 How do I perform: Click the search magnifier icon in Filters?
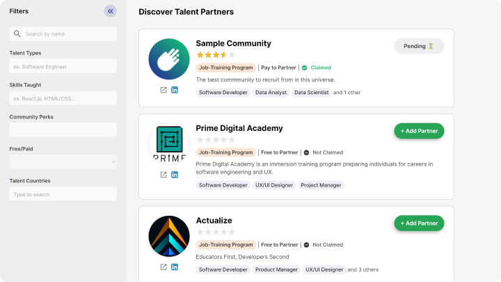click(x=17, y=34)
